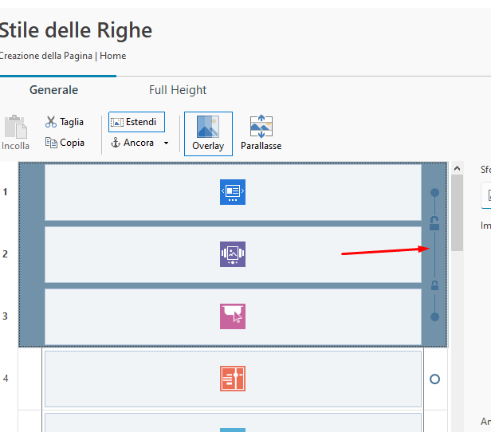Select the purple gallery object in row 2
This screenshot has height=432, width=491.
click(233, 254)
